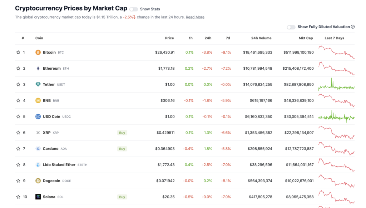Image resolution: width=366 pixels, height=208 pixels.
Task: Click the Dogecoin logo icon
Action: (x=38, y=181)
